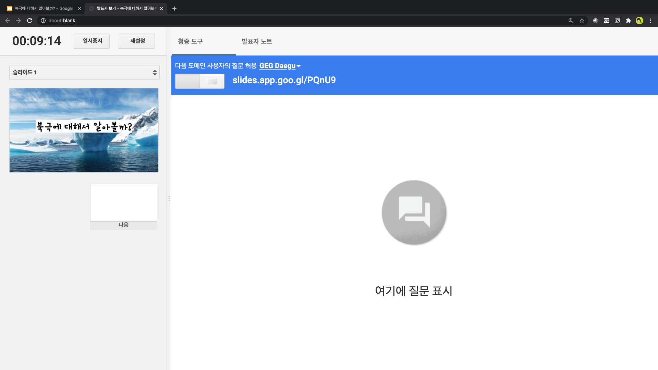658x370 pixels.
Task: Pause the timer with 일시중지
Action: [x=91, y=41]
